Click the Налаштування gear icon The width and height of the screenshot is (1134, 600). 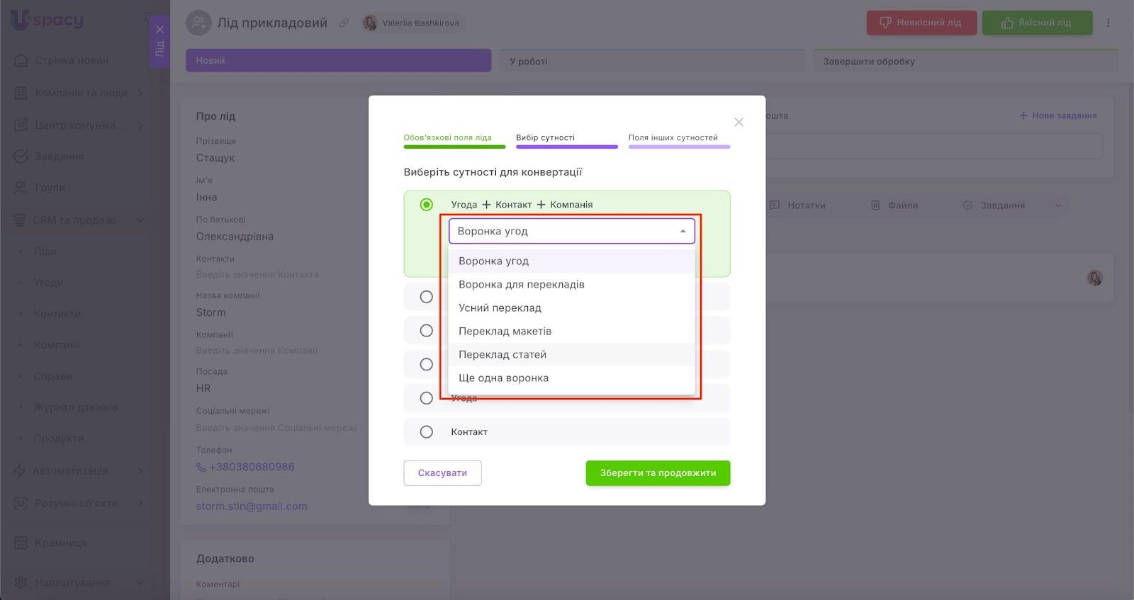point(21,582)
